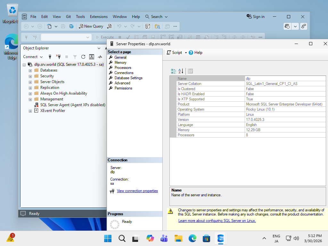Expand the Databases node
Viewport: 328px width, 246px height.
[x=30, y=71]
